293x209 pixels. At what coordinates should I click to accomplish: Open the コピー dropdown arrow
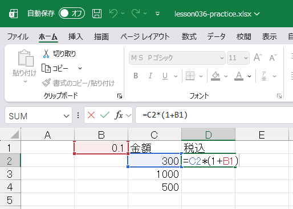[80, 68]
